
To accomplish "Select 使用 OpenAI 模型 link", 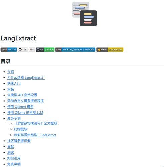I will [20, 107].
